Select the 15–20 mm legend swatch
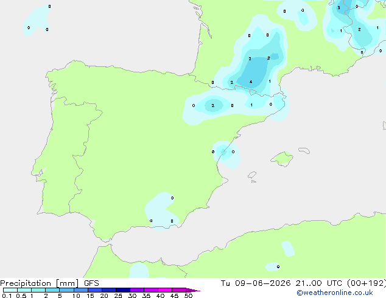Viewport: 386px width, 298px height. coord(95,290)
